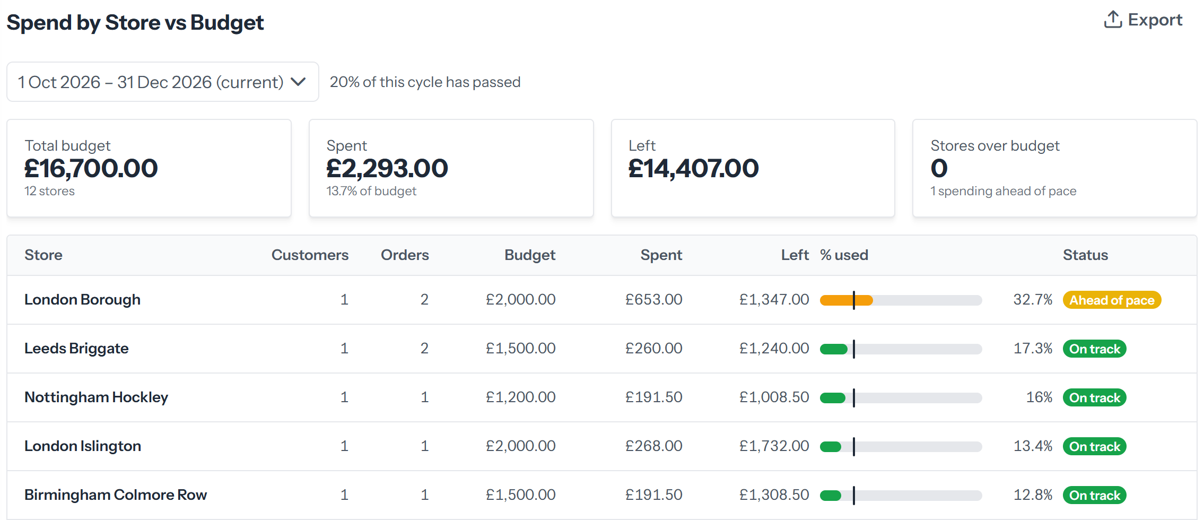Click London Islington's On track badge
Image resolution: width=1204 pixels, height=520 pixels.
pyautogui.click(x=1095, y=447)
